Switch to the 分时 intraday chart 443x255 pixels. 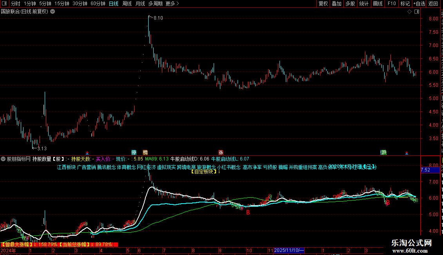(16, 4)
